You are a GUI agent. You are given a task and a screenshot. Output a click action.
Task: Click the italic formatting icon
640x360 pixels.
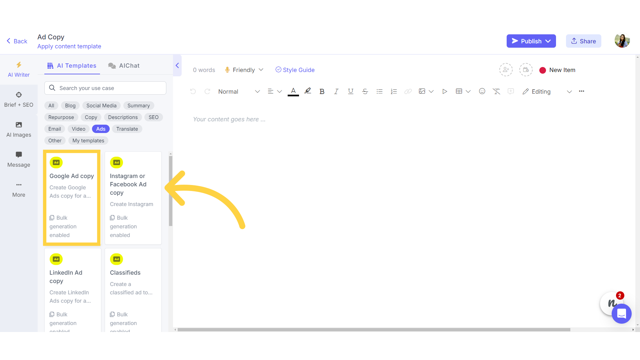pyautogui.click(x=336, y=91)
